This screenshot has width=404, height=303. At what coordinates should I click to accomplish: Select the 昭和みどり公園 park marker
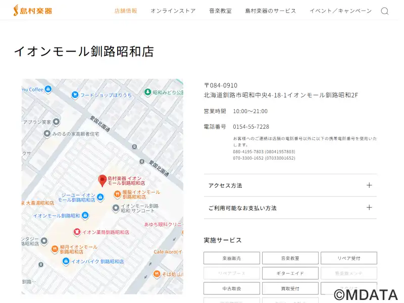[147, 92]
